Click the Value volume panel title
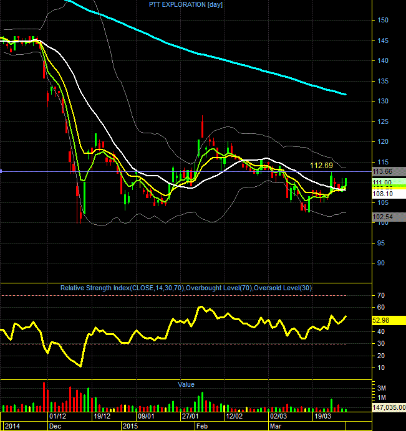 [x=186, y=384]
